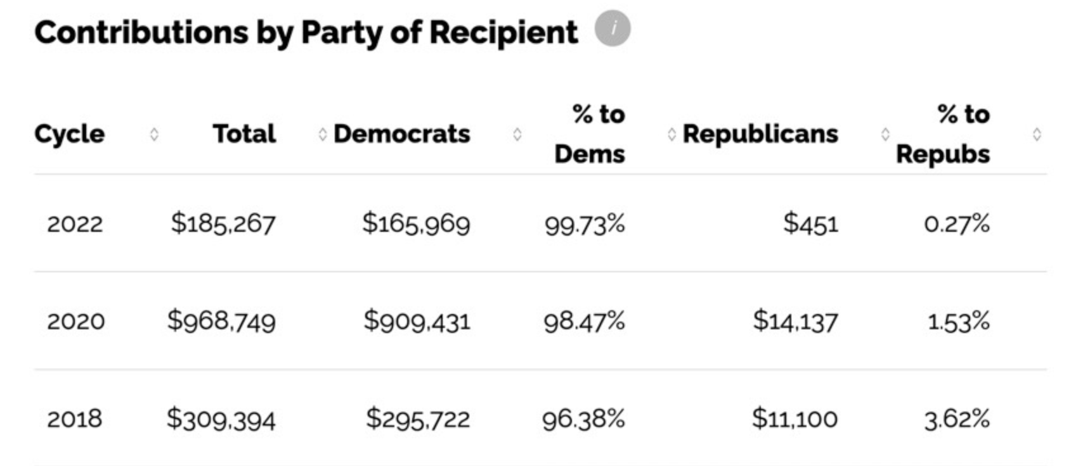Toggle sort arrows right of Republicans header
The width and height of the screenshot is (1083, 466).
coord(885,134)
